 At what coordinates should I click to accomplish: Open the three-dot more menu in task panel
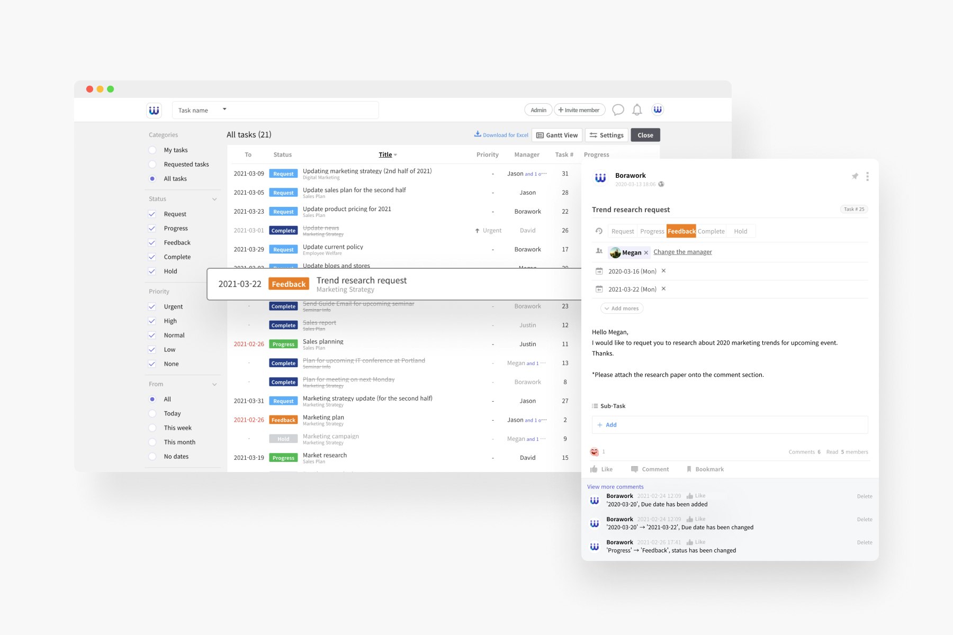pyautogui.click(x=867, y=176)
